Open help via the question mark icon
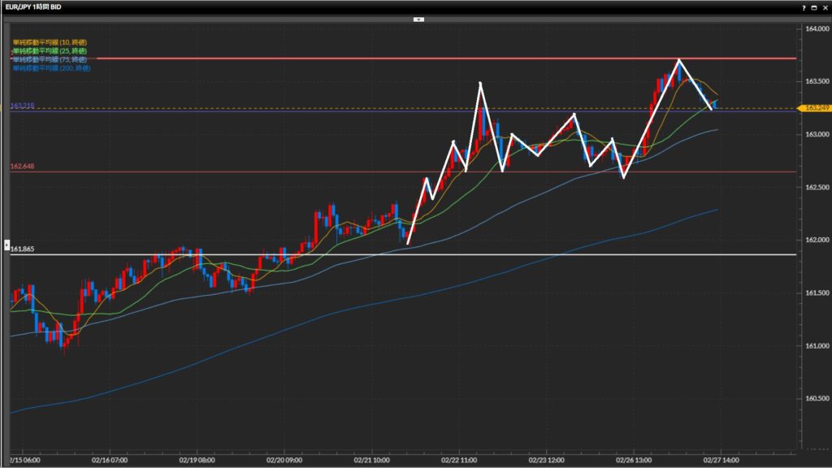832x468 pixels. click(804, 6)
